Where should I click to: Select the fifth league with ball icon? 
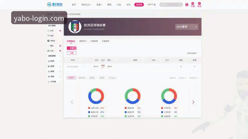click(52, 51)
